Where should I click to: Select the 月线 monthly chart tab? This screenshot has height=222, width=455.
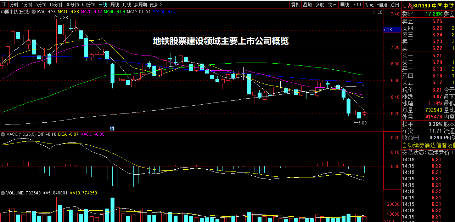tap(127, 5)
